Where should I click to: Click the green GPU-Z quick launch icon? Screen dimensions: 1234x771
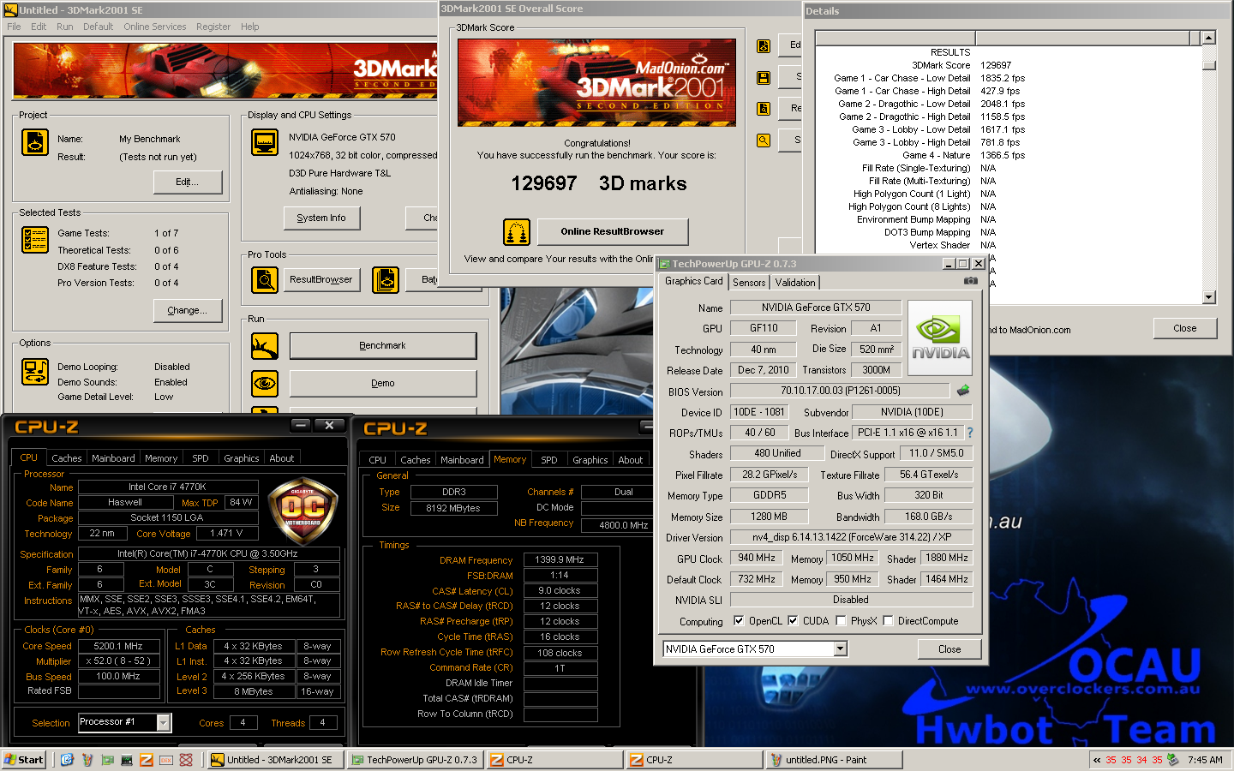click(x=107, y=760)
